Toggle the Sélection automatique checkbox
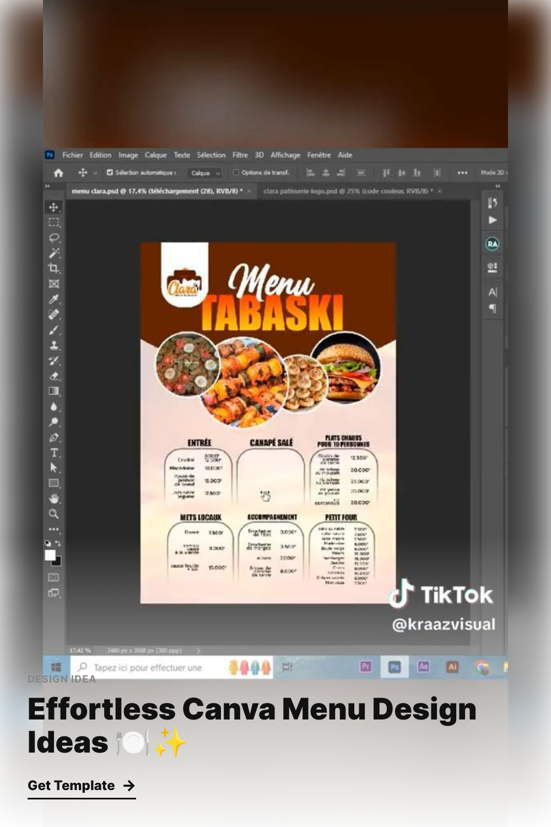This screenshot has height=827, width=551. 110,173
